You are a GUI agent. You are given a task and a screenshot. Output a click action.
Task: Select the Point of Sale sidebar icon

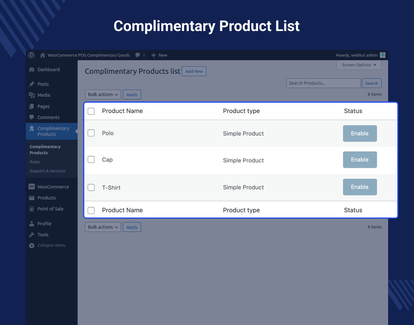31,209
